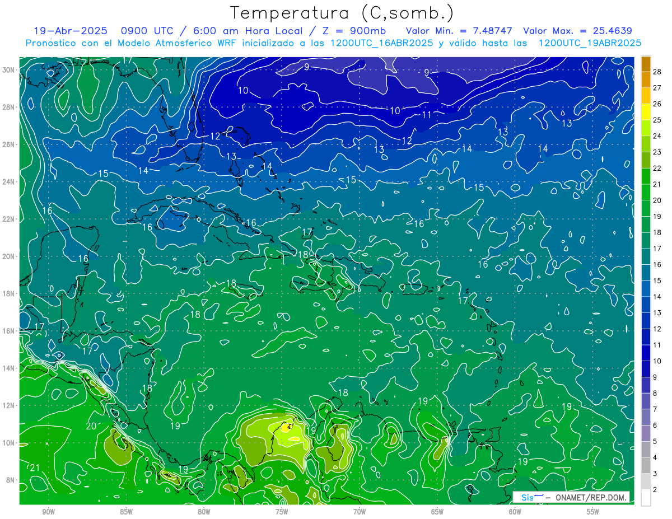Click the yellow swatch between 25 and 26

click(646, 112)
